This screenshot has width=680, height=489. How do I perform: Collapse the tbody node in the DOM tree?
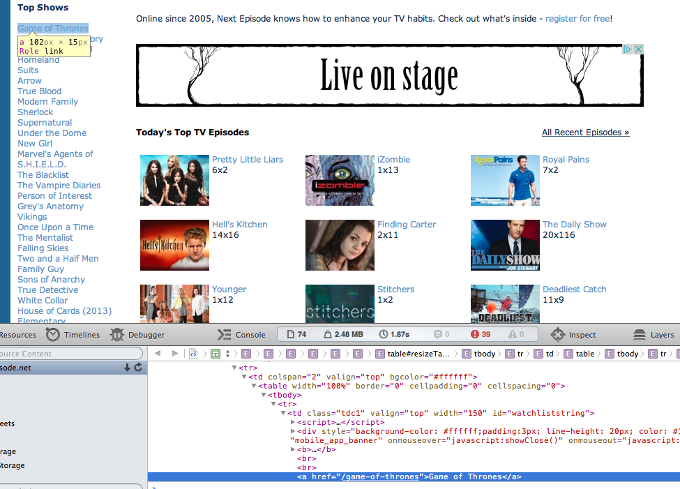(x=263, y=395)
